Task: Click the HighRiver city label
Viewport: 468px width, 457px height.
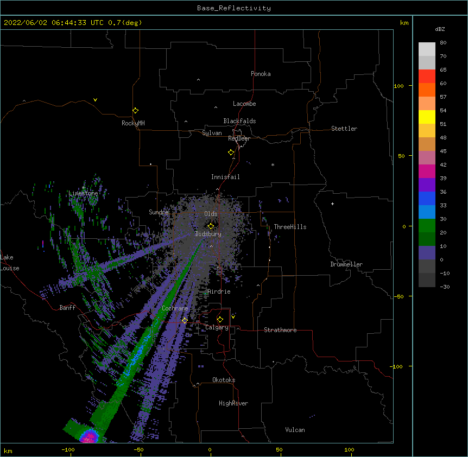Action: point(233,403)
